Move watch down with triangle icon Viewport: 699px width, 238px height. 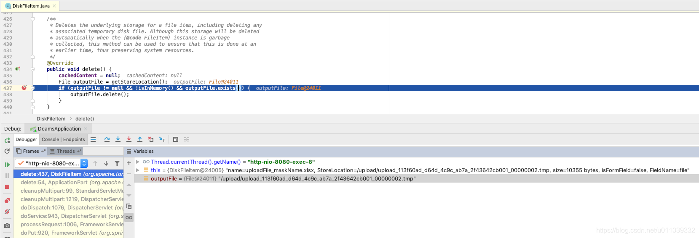[x=129, y=196]
